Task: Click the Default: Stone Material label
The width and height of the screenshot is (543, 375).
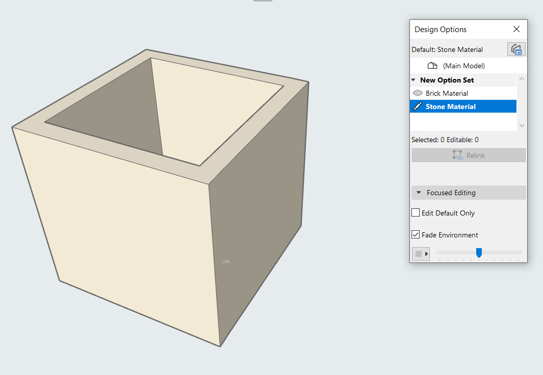Action: click(x=447, y=49)
